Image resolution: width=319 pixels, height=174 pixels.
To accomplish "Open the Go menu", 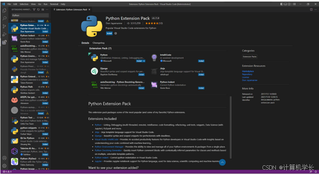I will pyautogui.click(x=40, y=4).
